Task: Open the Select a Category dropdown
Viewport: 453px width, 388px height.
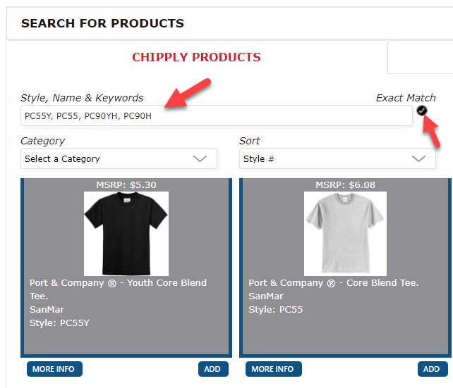Action: tap(119, 158)
